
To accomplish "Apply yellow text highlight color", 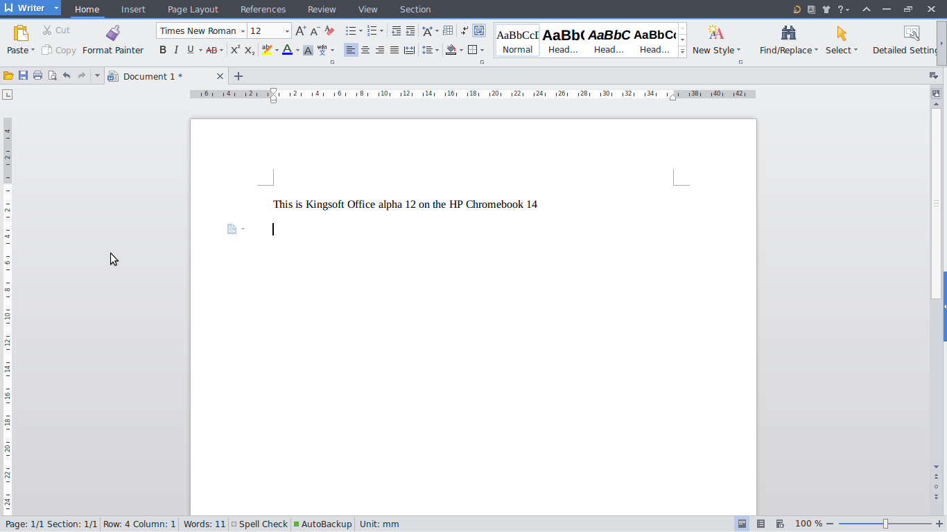I will tap(267, 50).
